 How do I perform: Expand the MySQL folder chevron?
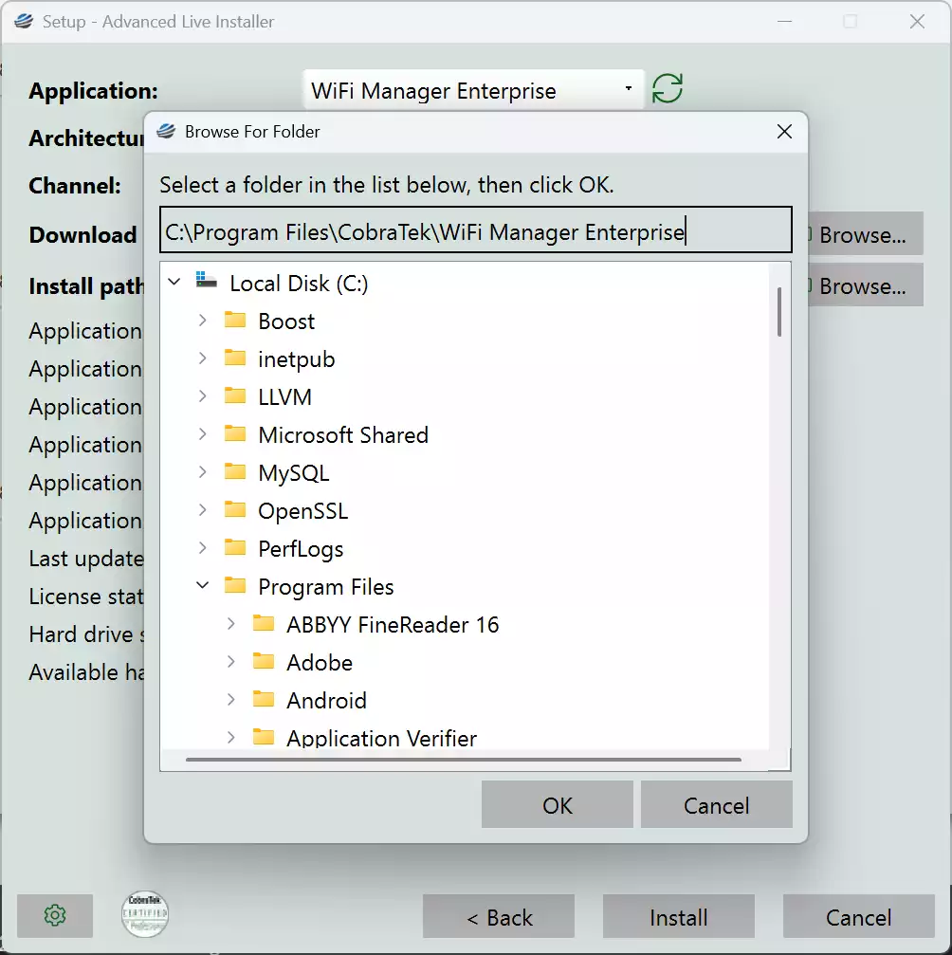tap(203, 472)
